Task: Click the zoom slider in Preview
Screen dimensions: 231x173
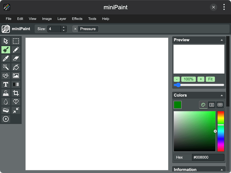Action: [199, 85]
